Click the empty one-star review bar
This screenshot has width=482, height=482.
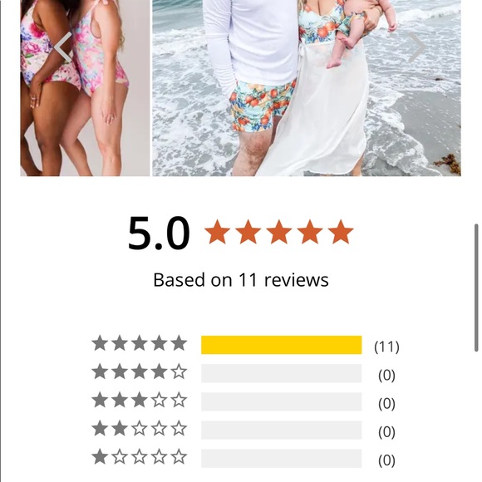282,459
